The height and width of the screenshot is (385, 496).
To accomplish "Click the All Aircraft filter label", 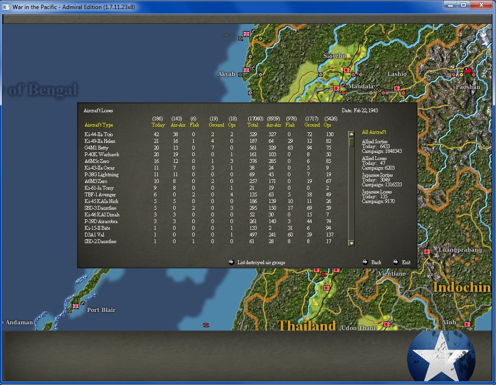I will tap(374, 132).
